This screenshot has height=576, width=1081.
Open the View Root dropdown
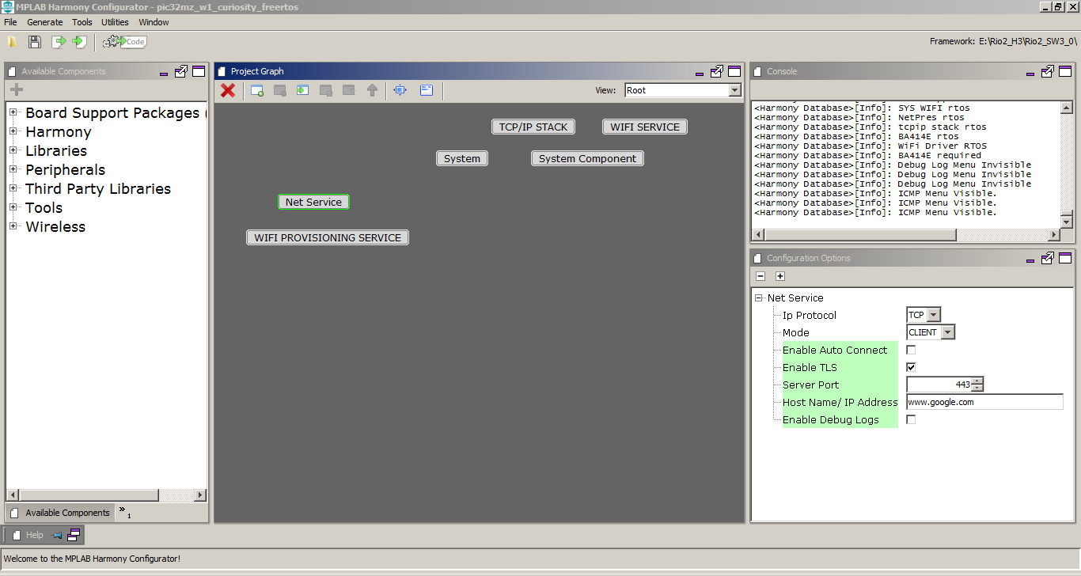(734, 90)
